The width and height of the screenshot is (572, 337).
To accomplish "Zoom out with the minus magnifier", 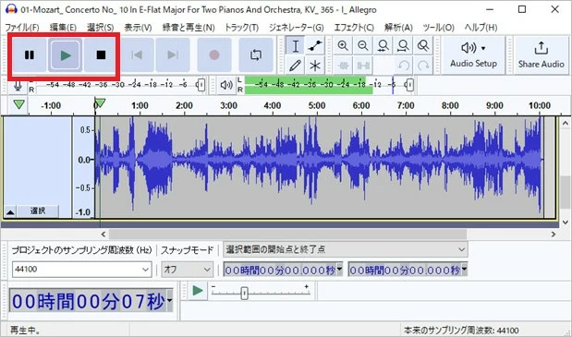I will (x=362, y=45).
